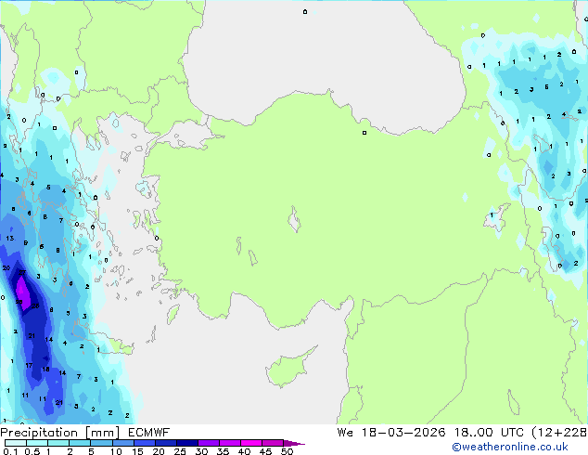Click the "(12+228" forecast offset text
This screenshot has width=588, height=455.
click(559, 433)
